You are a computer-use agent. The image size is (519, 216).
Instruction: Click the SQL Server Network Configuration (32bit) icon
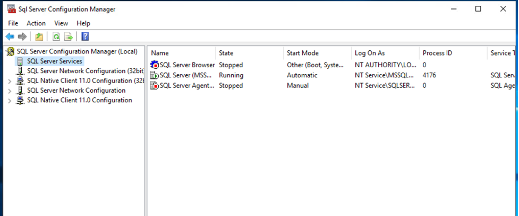(x=20, y=71)
